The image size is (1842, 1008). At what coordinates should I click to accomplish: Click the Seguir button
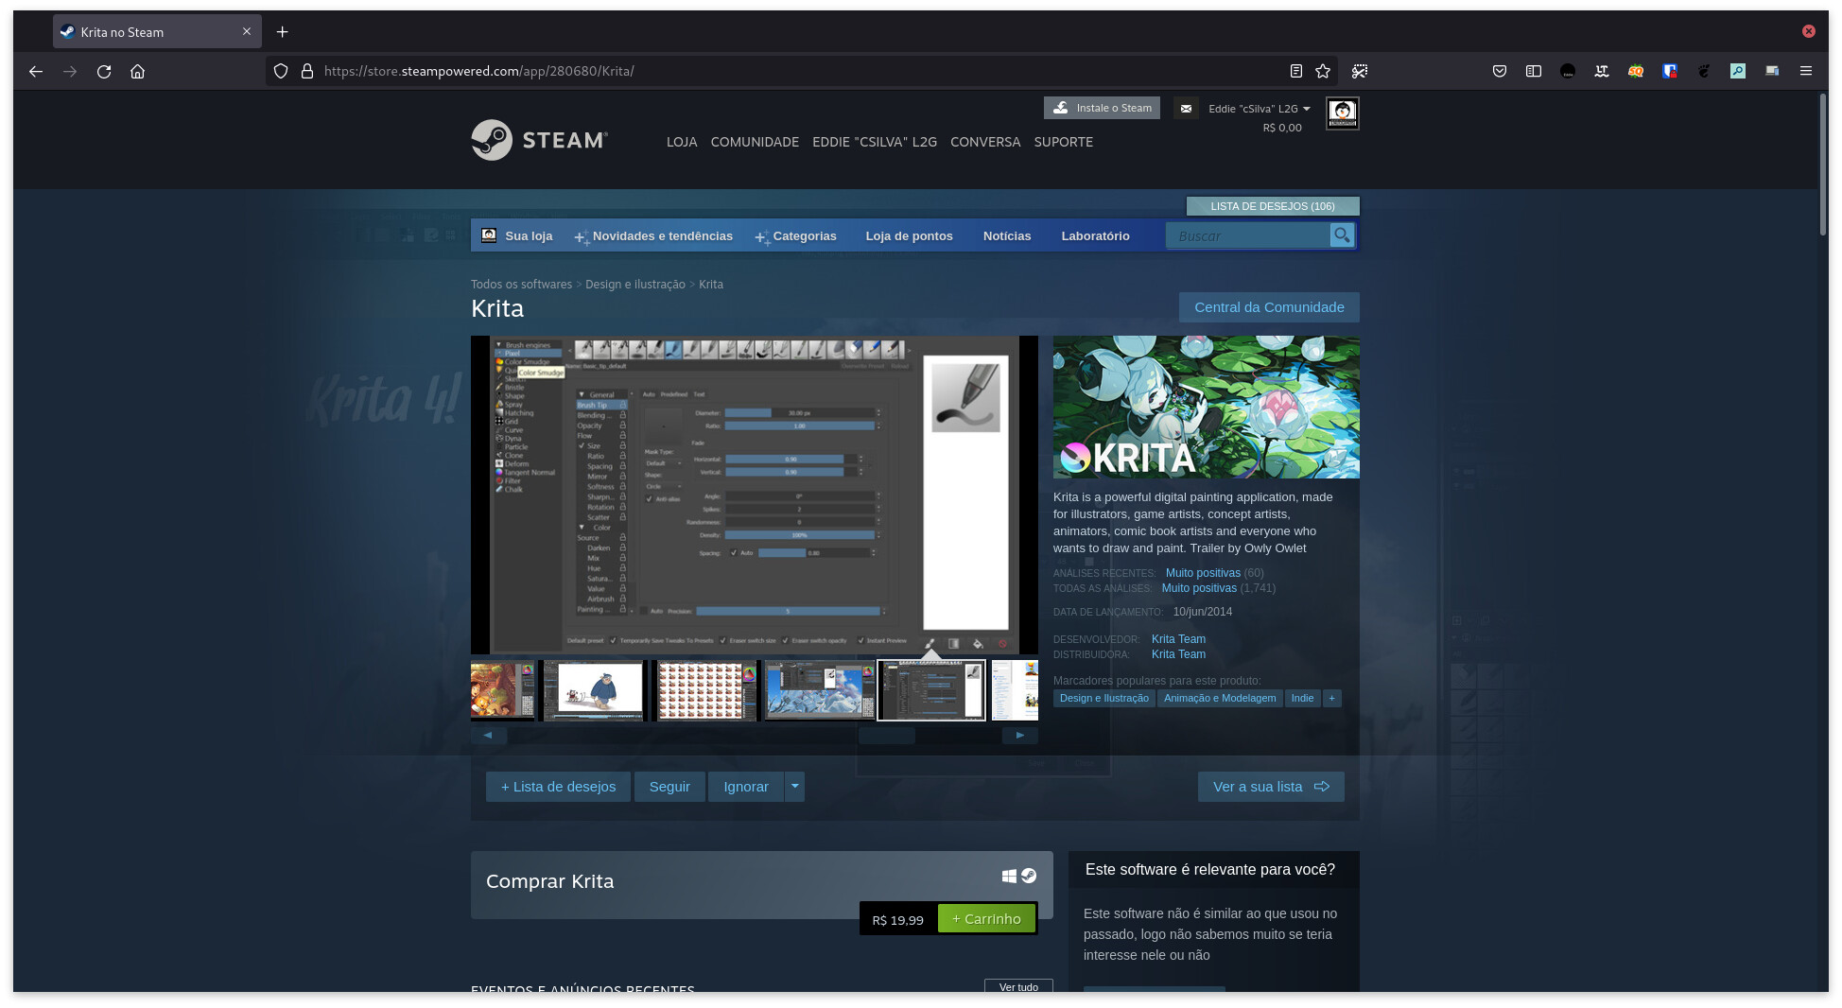pyautogui.click(x=669, y=787)
